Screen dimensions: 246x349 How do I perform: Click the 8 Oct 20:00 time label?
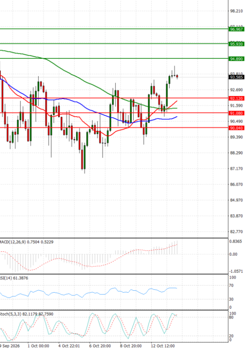tap(131, 346)
